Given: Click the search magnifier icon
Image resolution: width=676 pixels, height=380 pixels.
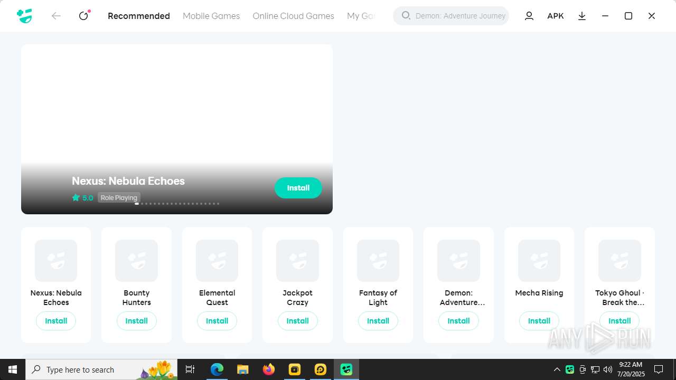Looking at the screenshot, I should click(406, 15).
